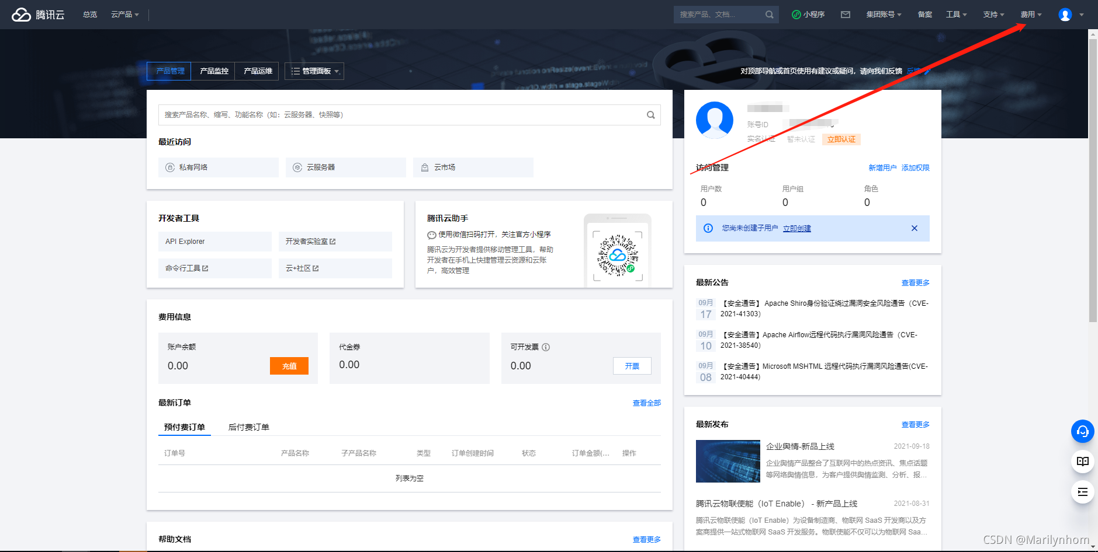The height and width of the screenshot is (552, 1098).
Task: Open 企业舆情-新品上线 release thumbnail
Action: click(x=728, y=461)
